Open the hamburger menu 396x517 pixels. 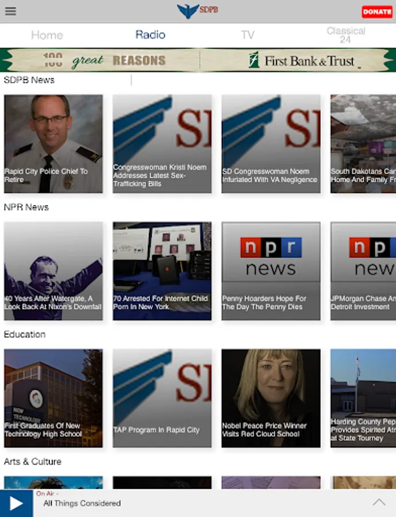10,11
